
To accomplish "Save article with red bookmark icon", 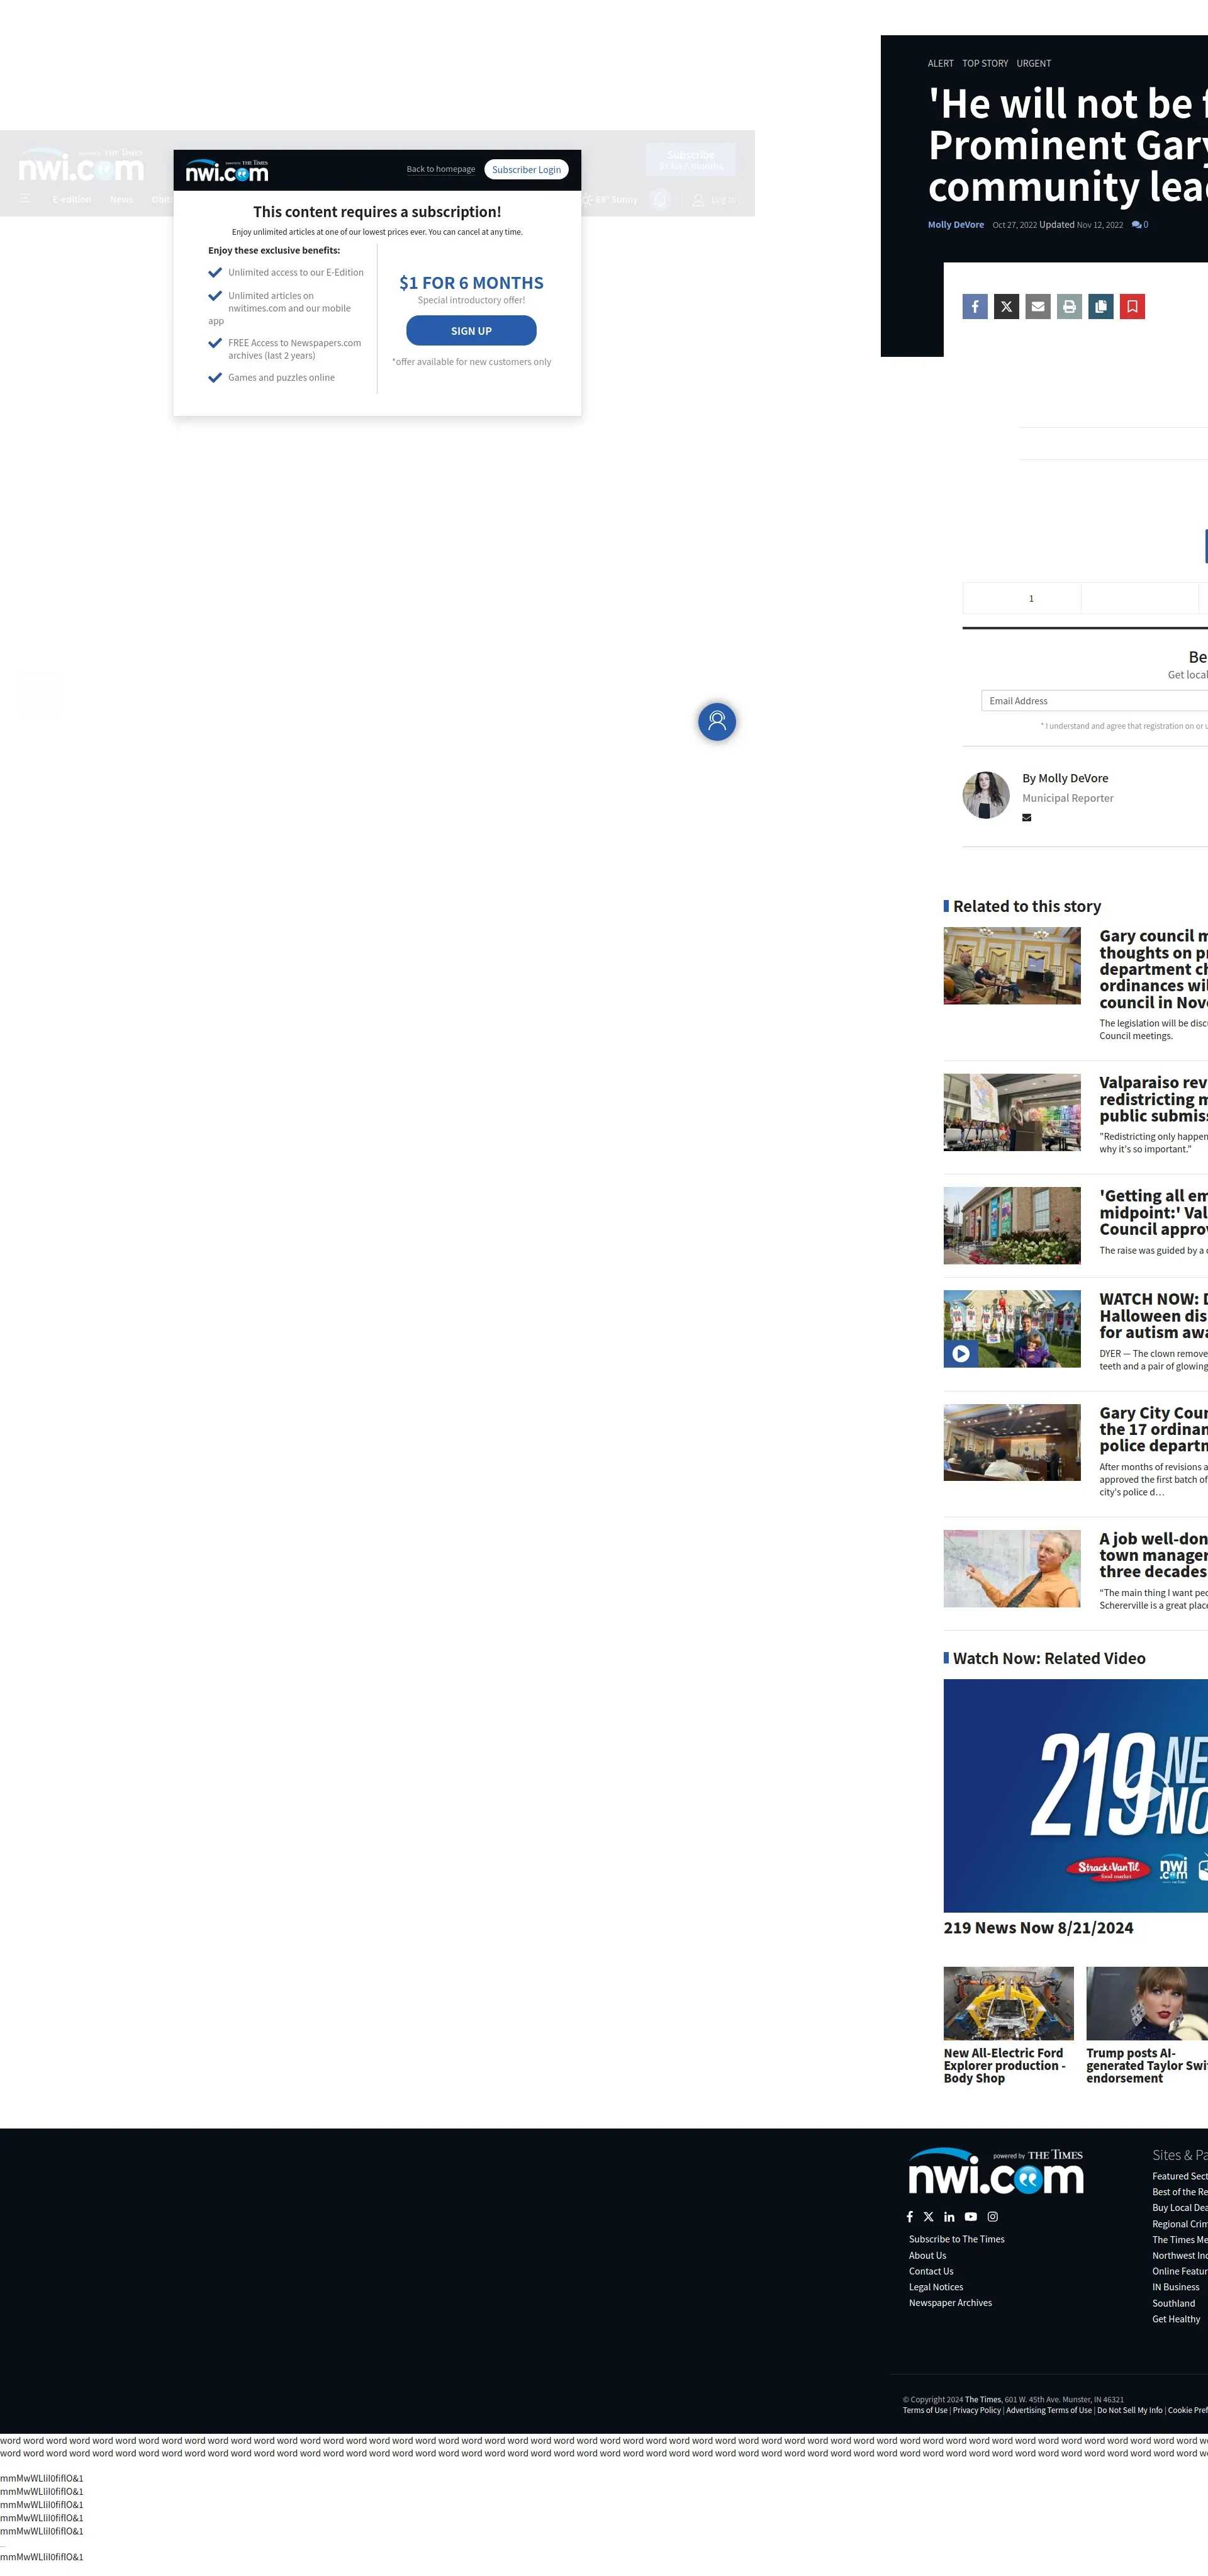I will click(x=1132, y=307).
